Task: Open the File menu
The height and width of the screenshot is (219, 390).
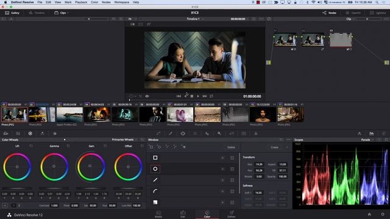Action: coord(40,2)
